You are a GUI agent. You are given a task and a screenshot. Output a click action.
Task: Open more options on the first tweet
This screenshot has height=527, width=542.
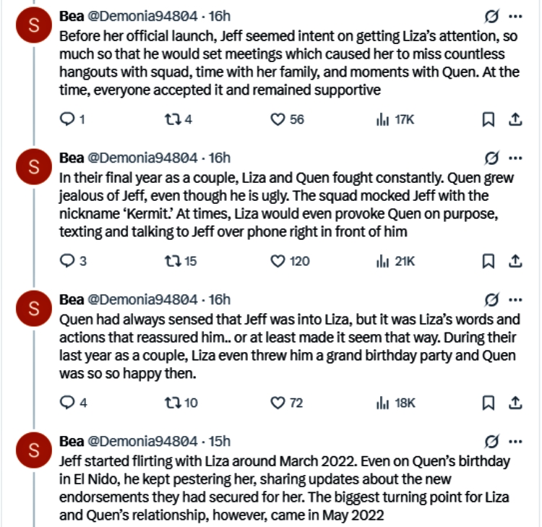pyautogui.click(x=515, y=16)
